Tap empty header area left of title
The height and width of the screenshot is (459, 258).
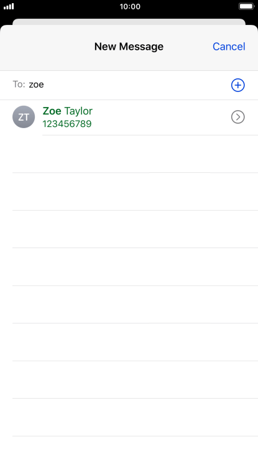(47, 47)
